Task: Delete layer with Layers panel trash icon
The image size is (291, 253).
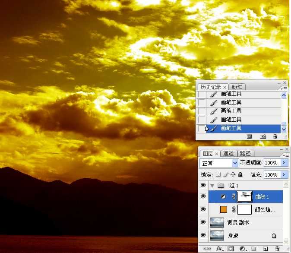Action: coord(277,249)
